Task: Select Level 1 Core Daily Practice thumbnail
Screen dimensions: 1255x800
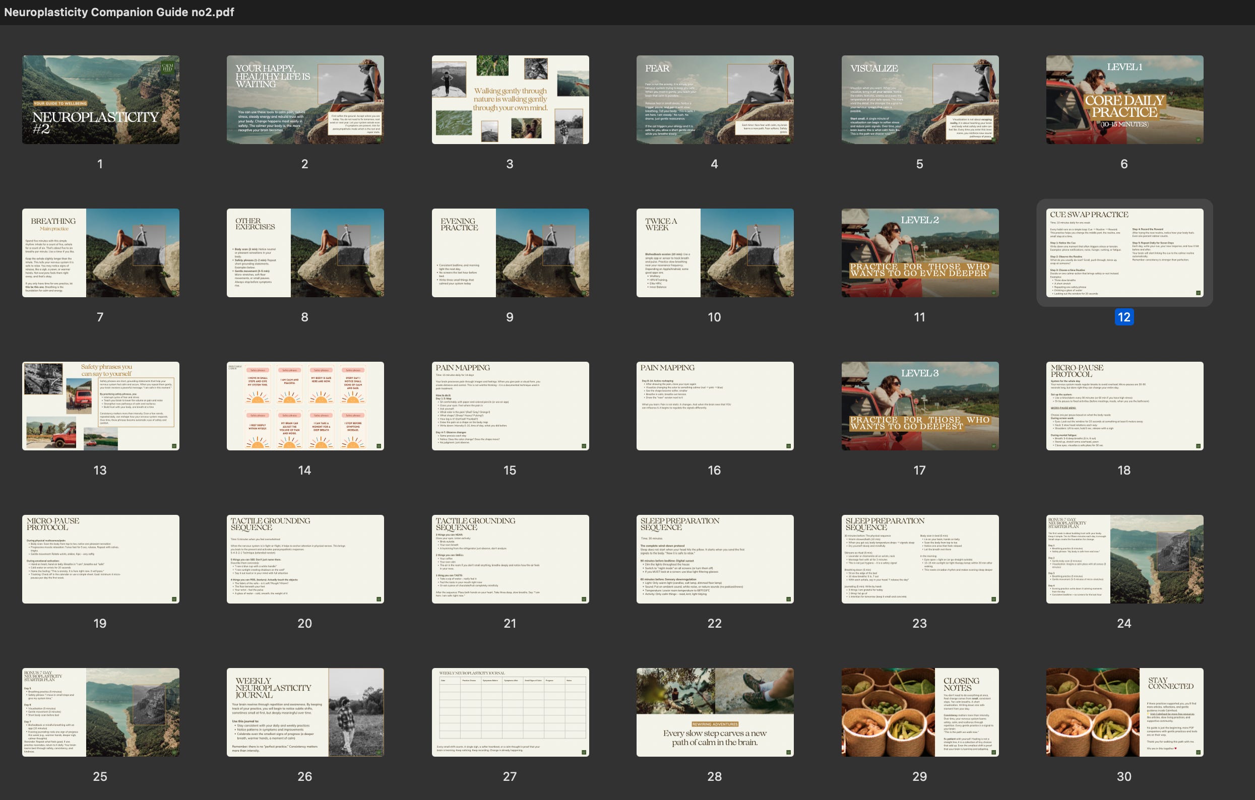Action: (1124, 99)
